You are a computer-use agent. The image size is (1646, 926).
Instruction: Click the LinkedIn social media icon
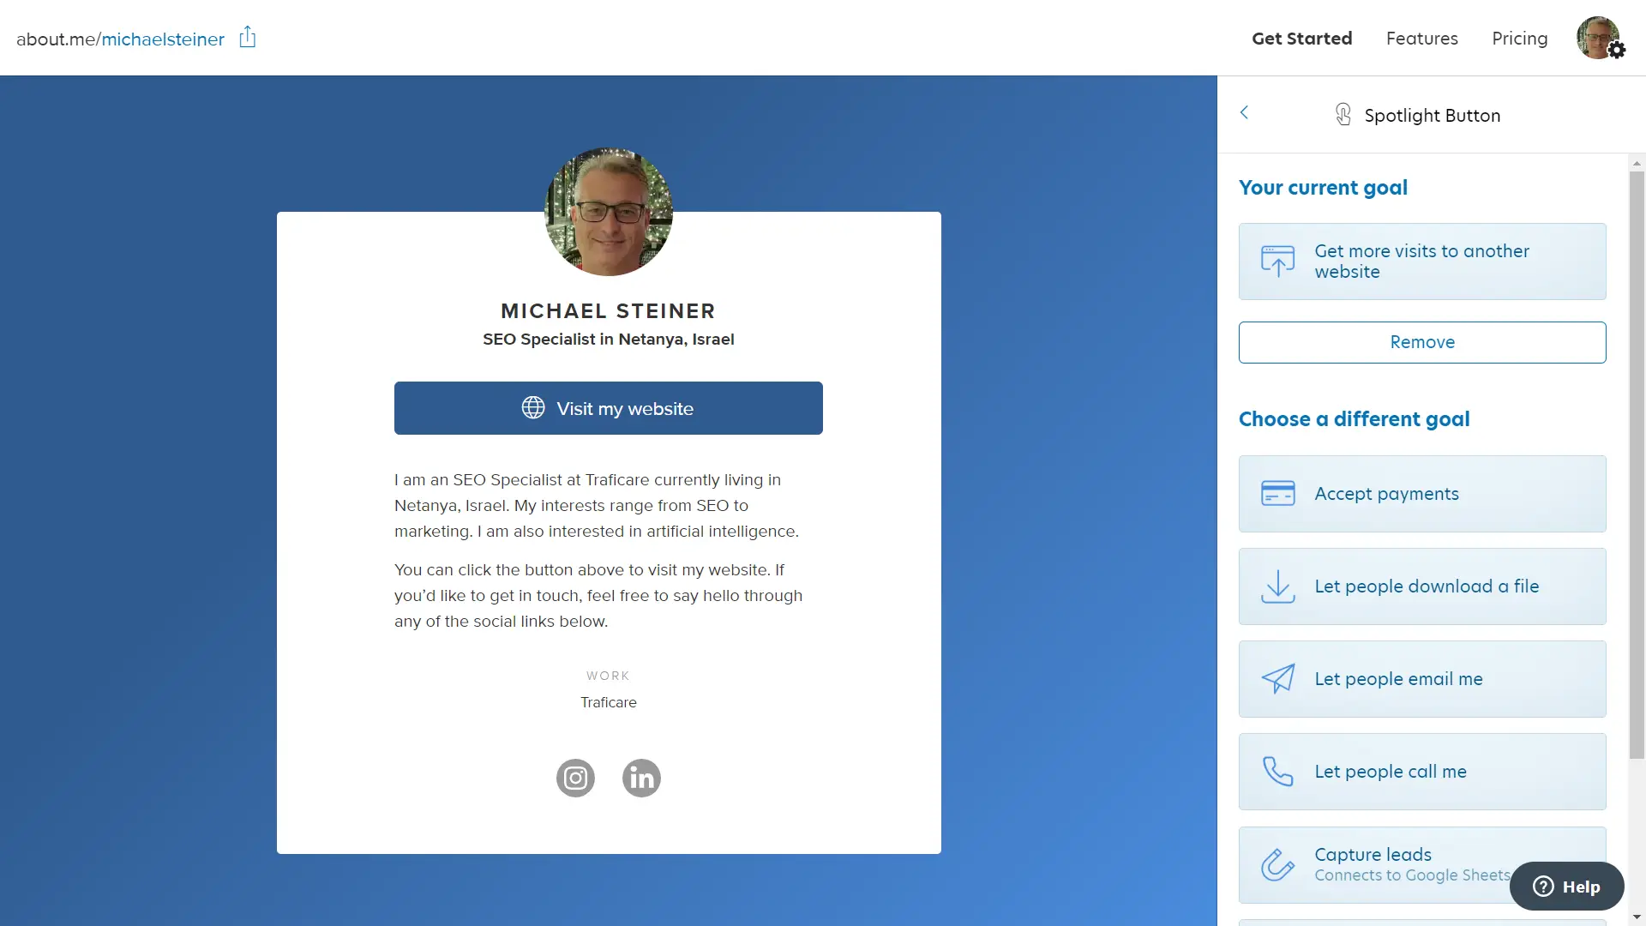[x=642, y=778]
